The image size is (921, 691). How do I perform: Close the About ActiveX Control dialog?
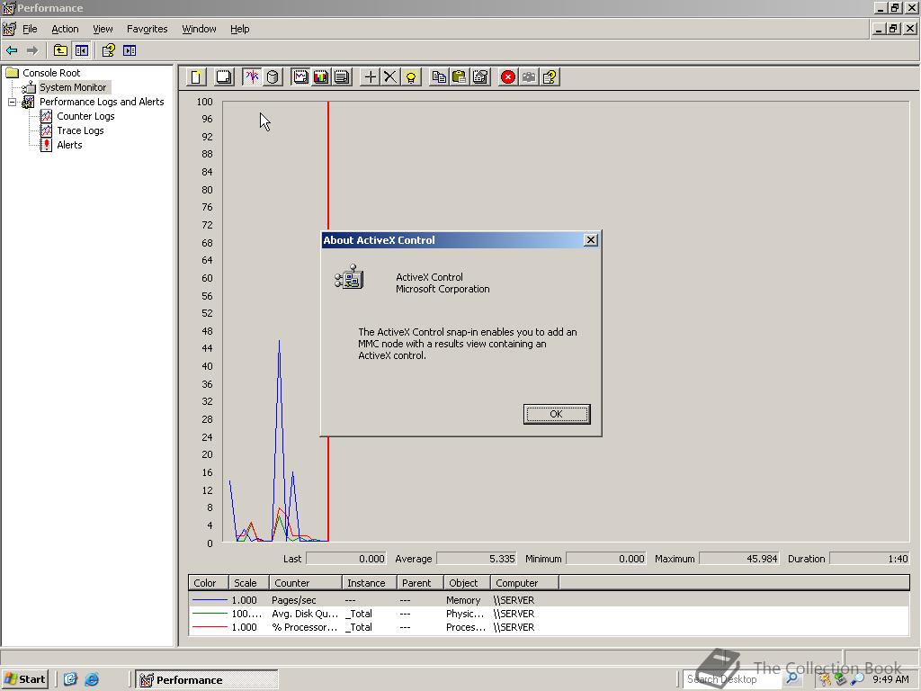pos(591,239)
